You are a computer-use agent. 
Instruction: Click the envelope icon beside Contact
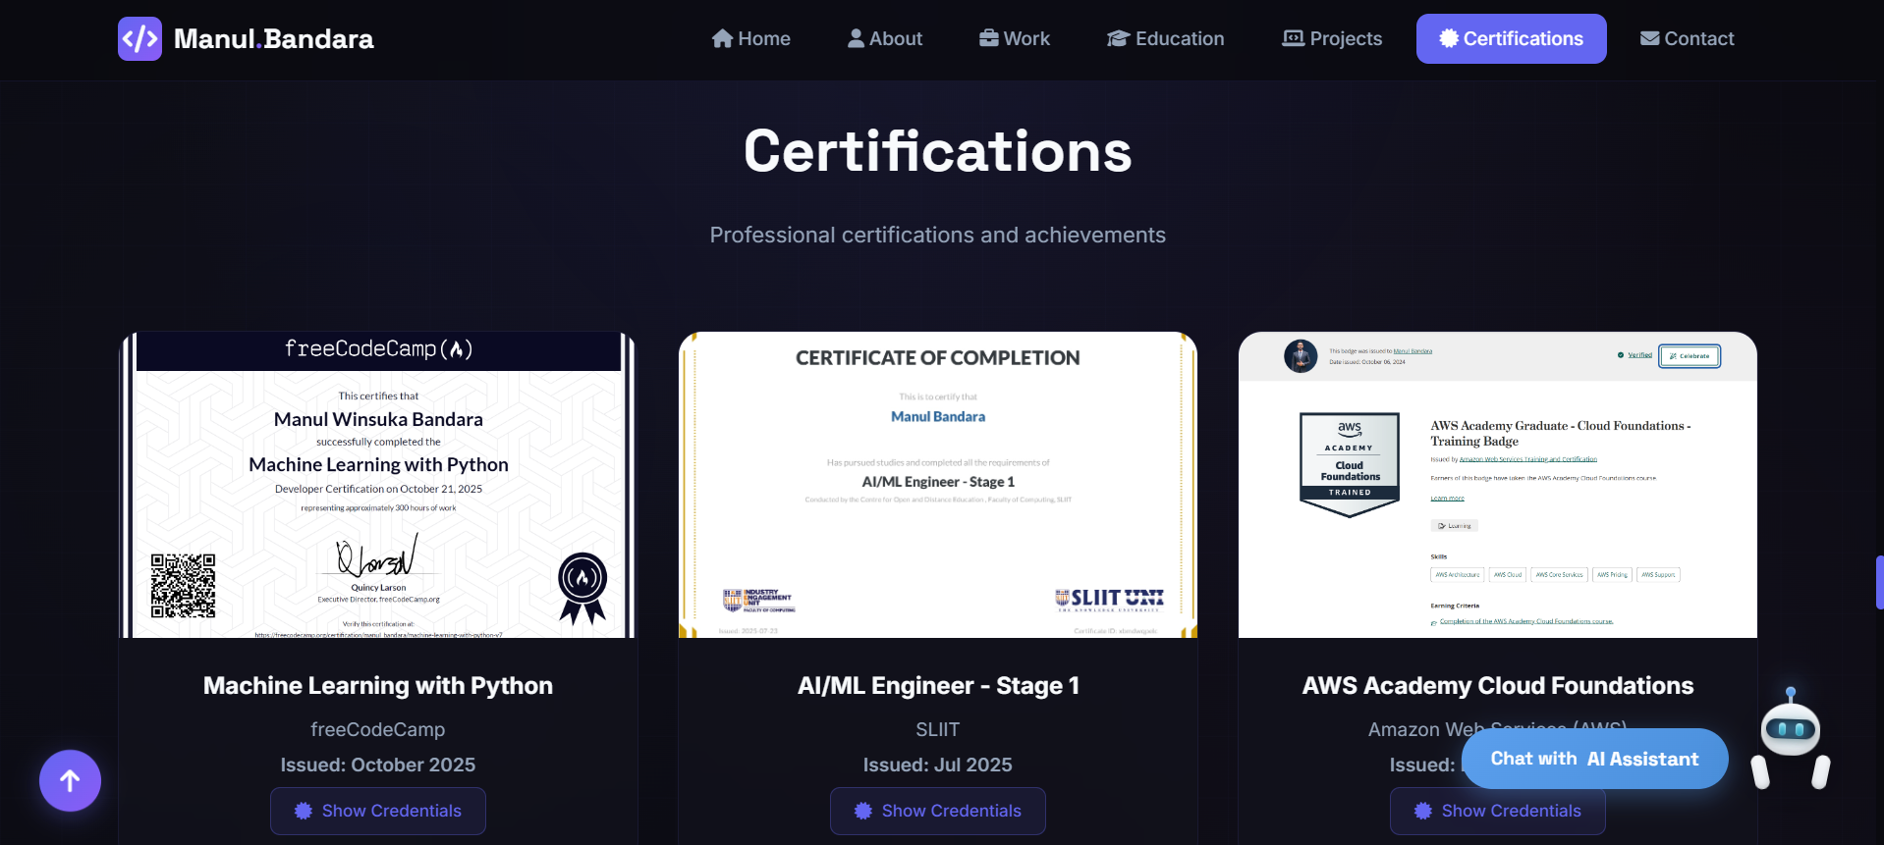coord(1650,38)
